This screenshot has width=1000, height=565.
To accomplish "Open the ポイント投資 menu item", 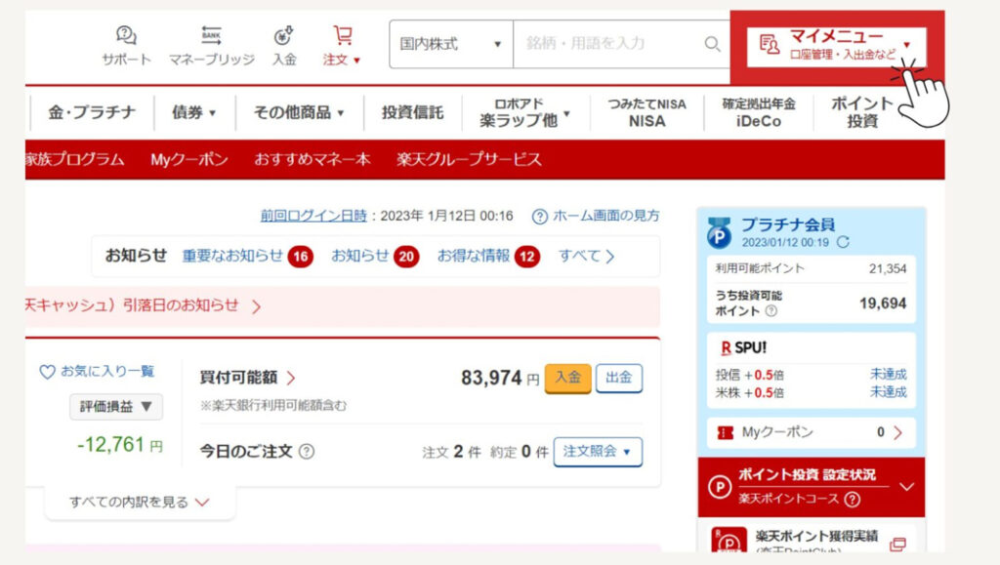I will [x=862, y=112].
